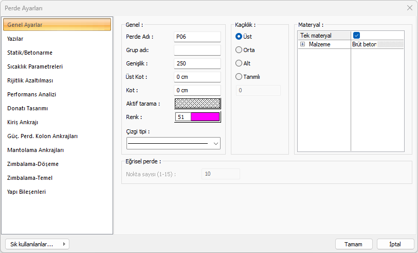418x253 pixels.
Task: Select Zımbalama-Döşeme in the sidebar
Action: point(33,164)
